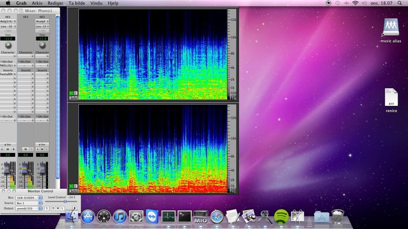Click the TeamViewer dock icon
This screenshot has width=408, height=229.
click(x=152, y=216)
